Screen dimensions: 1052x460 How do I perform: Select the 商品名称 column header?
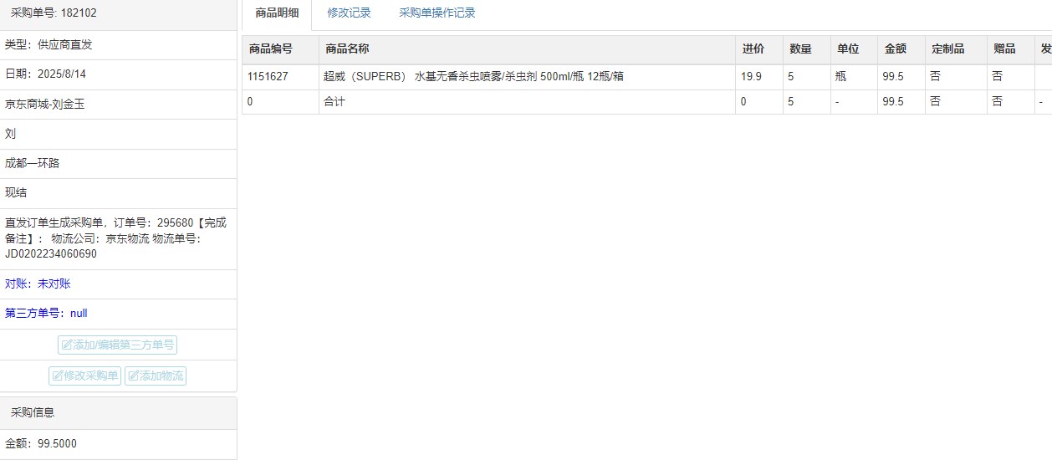coord(527,49)
